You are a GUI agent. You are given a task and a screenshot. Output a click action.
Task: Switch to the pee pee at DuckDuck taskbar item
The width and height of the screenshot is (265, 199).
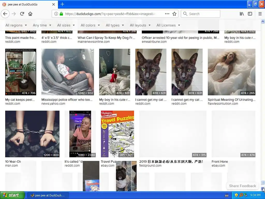click(48, 195)
